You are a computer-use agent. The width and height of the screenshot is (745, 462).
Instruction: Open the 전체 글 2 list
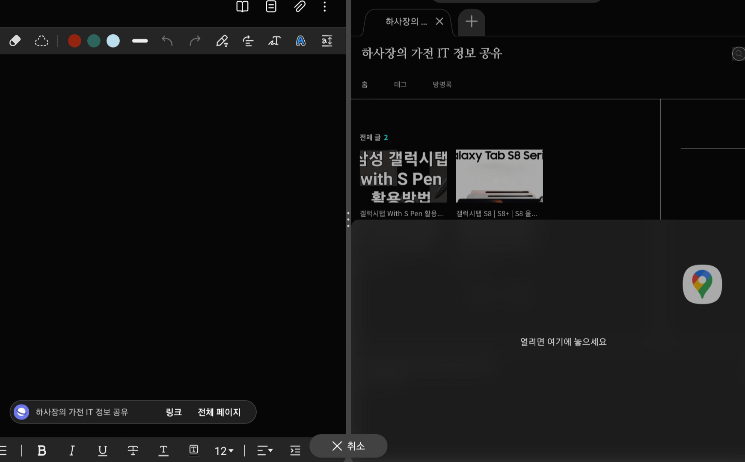pyautogui.click(x=374, y=137)
